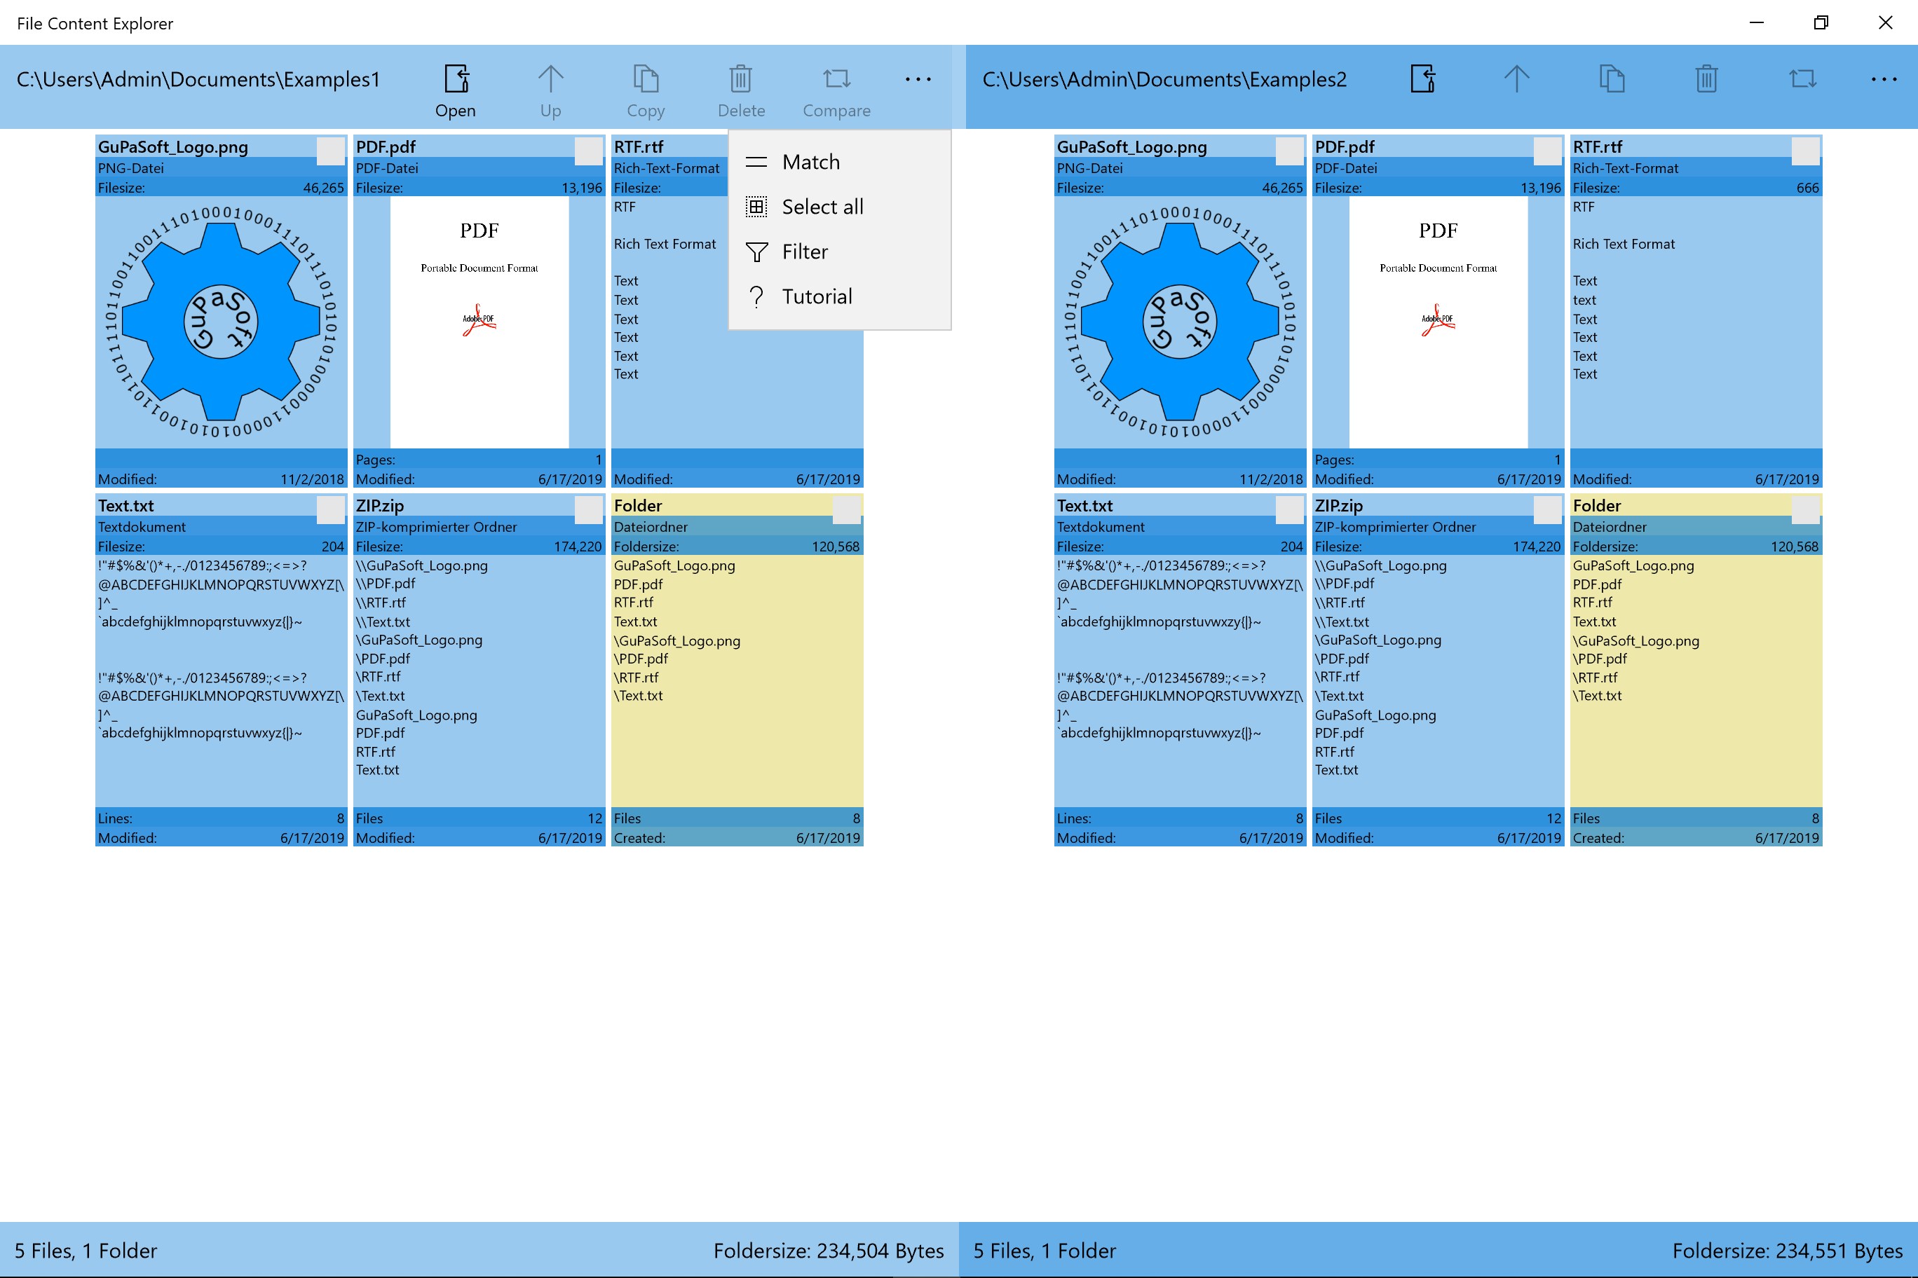
Task: Open Filter from the overflow menu
Action: click(804, 252)
